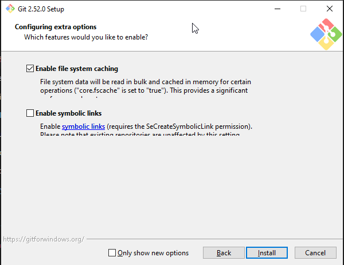The image size is (344, 265).
Task: Click the Git icon in the title bar
Action: 9,9
